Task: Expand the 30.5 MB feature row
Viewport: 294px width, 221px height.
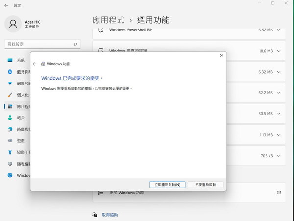Action: tap(279, 114)
